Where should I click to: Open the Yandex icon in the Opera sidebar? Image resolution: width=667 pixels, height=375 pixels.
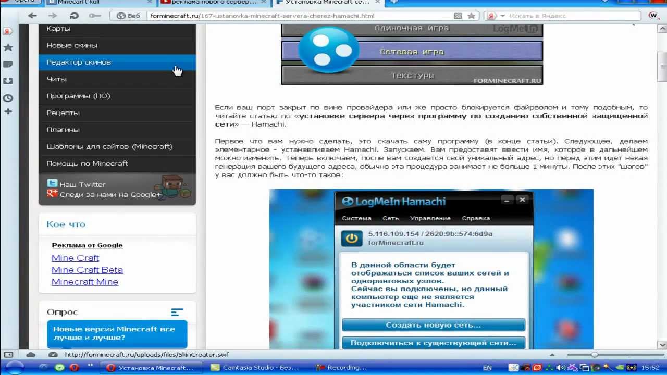tap(8, 31)
